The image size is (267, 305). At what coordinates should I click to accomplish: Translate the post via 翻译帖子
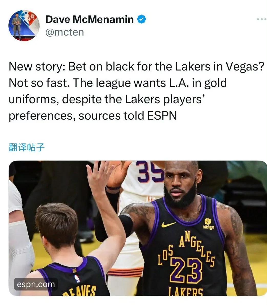(x=27, y=147)
